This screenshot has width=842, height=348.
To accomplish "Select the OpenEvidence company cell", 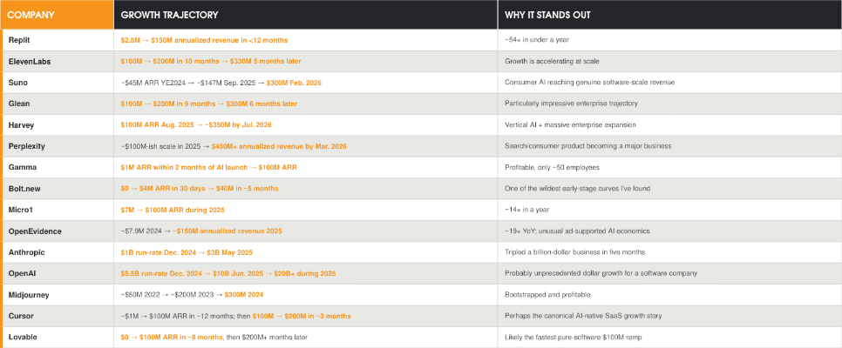I will pos(57,231).
